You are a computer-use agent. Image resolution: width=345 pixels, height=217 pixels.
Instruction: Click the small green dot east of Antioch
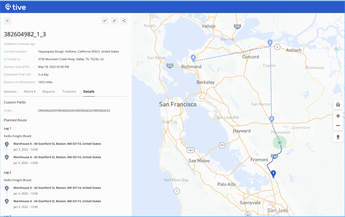click(x=336, y=49)
